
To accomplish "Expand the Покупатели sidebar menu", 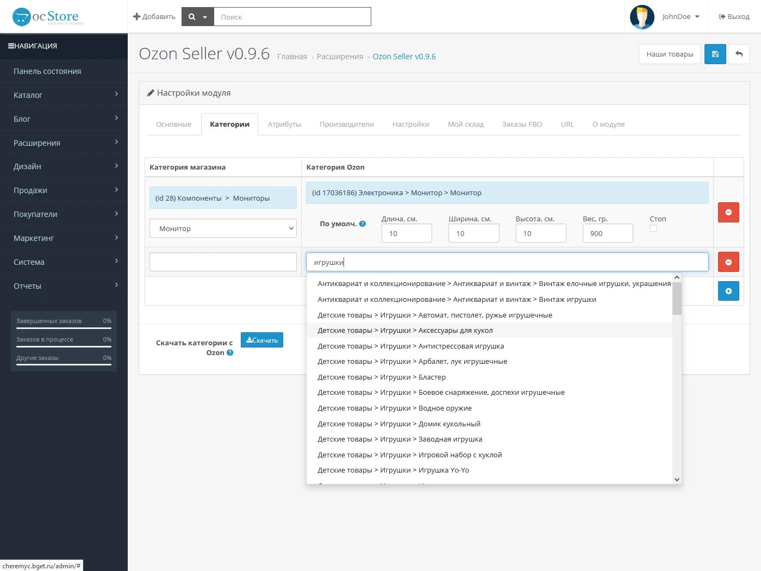I will [64, 214].
